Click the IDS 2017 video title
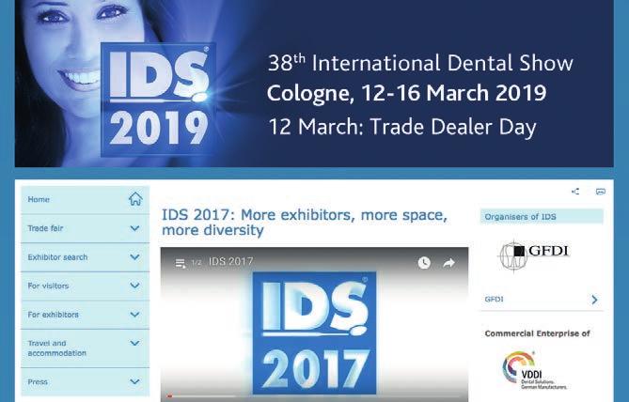Screen dimensions: 629x402 pyautogui.click(x=230, y=262)
